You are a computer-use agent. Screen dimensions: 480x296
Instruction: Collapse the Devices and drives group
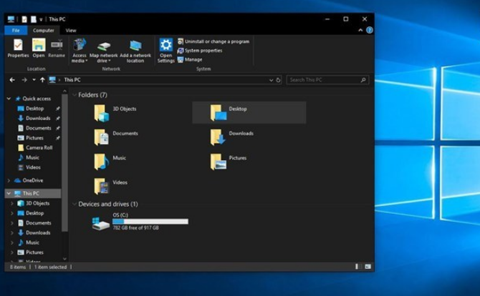75,204
